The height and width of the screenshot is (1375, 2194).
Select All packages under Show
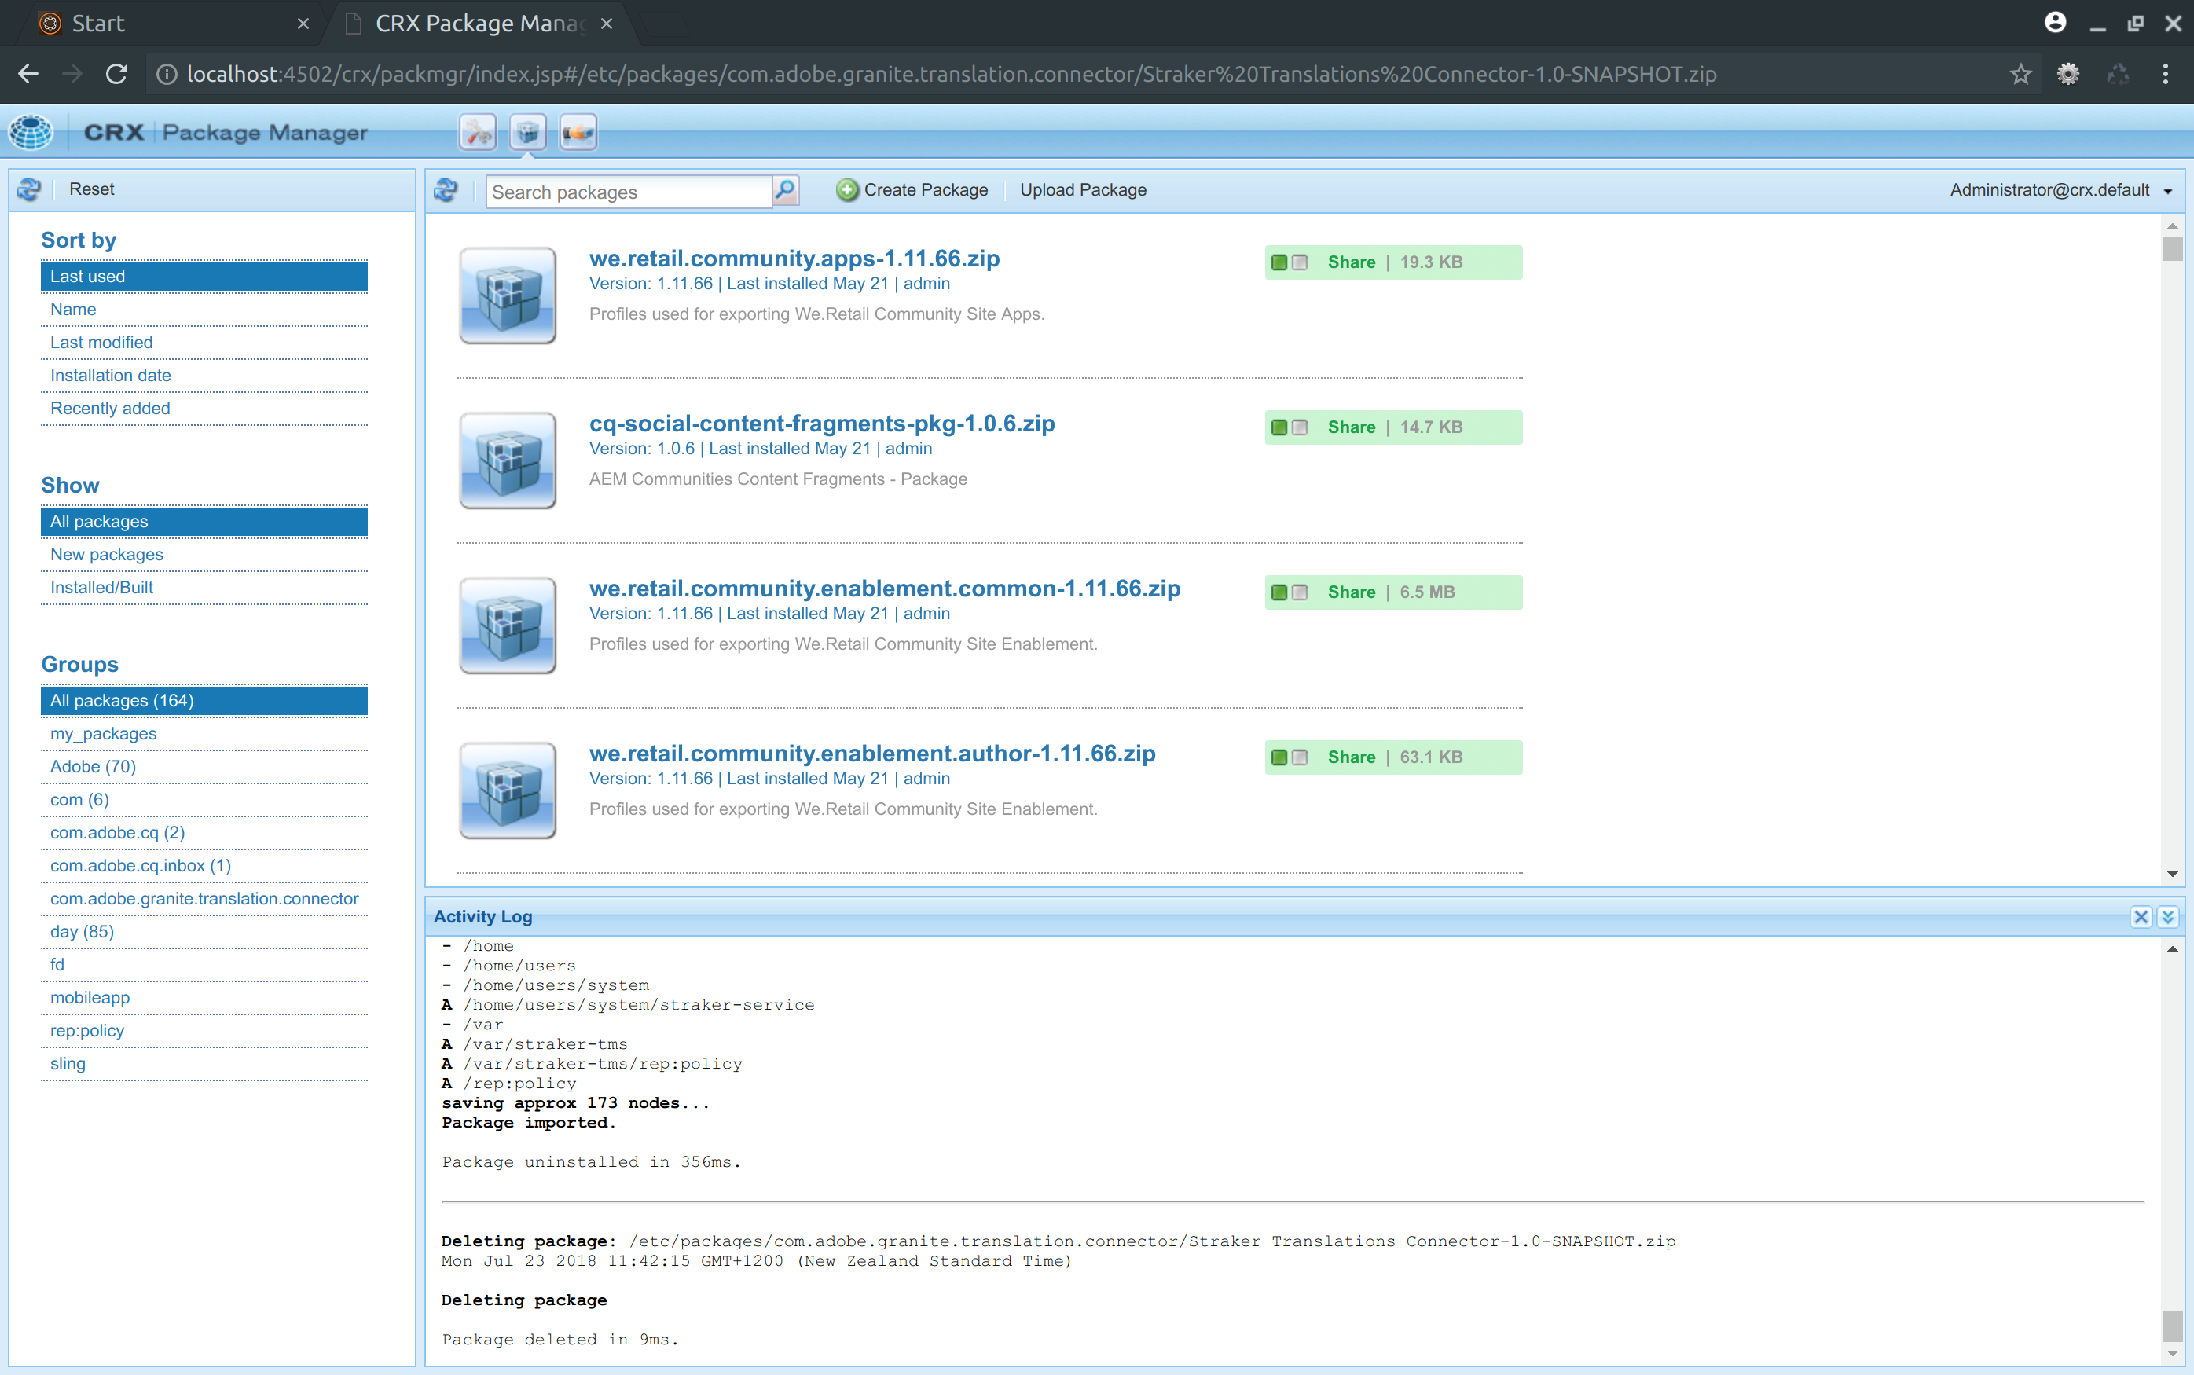pos(204,521)
